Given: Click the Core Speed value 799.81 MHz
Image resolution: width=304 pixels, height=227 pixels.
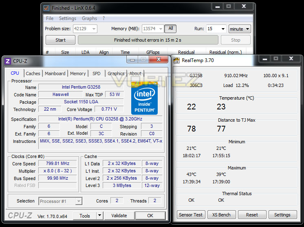Looking at the screenshot, I should [x=57, y=163].
